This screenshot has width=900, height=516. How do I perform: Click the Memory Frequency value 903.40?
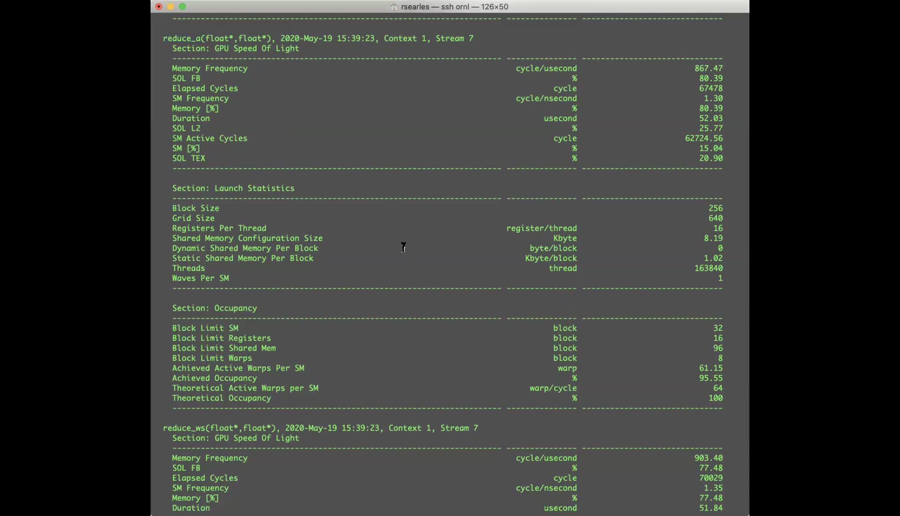(708, 458)
